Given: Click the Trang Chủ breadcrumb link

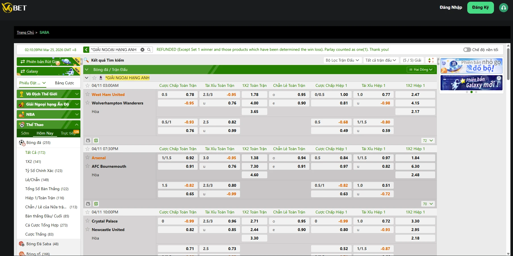Looking at the screenshot, I should click(x=25, y=32).
